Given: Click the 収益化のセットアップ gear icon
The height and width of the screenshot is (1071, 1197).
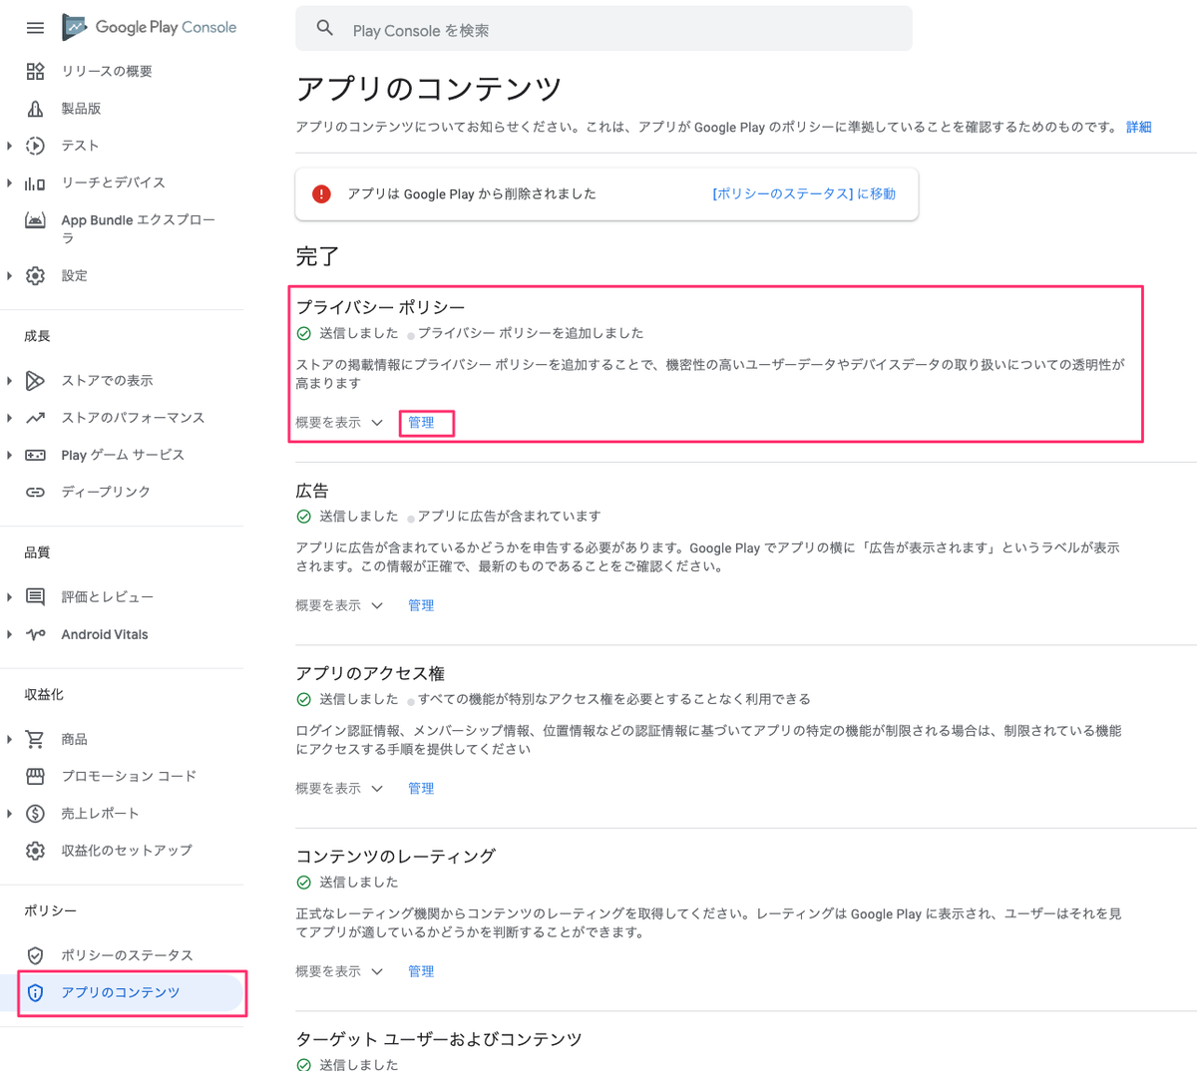Looking at the screenshot, I should (35, 851).
